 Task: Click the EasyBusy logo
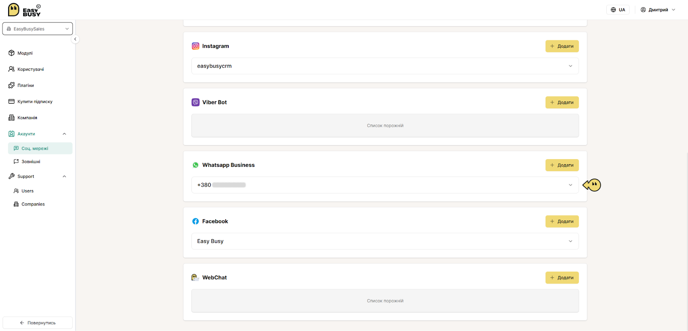(x=25, y=10)
